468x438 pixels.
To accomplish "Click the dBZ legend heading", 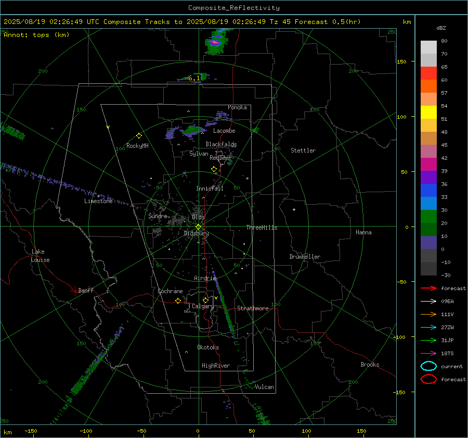I will point(441,28).
